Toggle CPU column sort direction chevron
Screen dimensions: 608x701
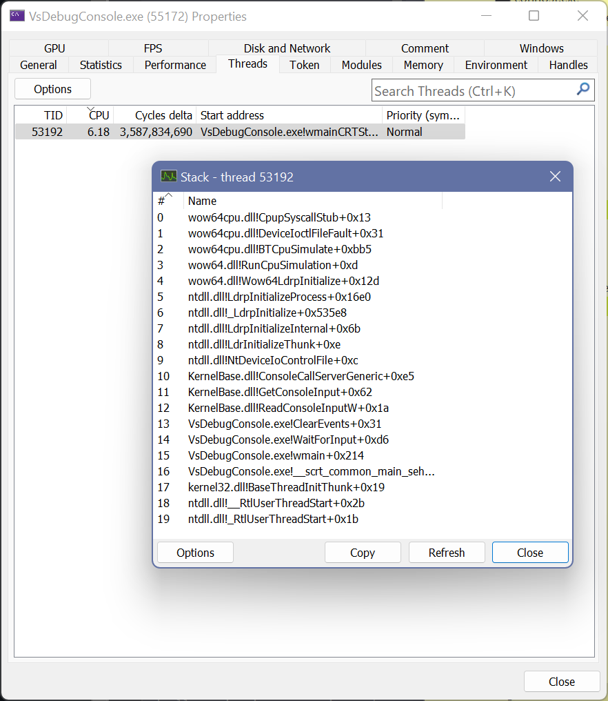[x=92, y=108]
